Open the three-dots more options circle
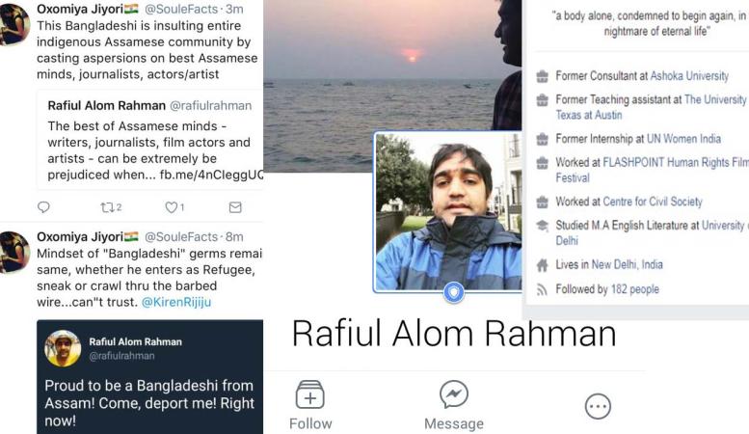The height and width of the screenshot is (434, 749). (x=598, y=406)
